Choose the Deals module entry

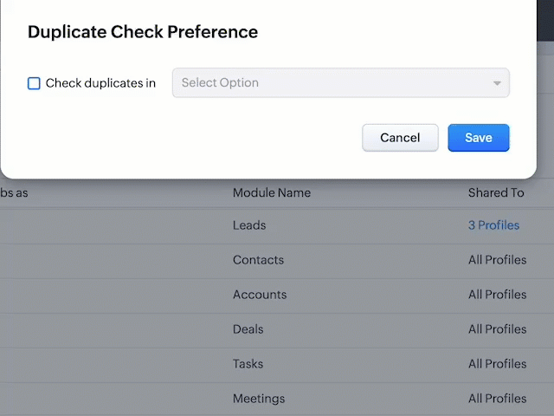click(x=248, y=329)
